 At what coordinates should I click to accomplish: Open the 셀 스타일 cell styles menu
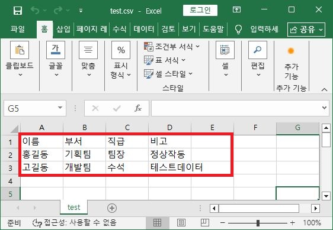point(168,74)
